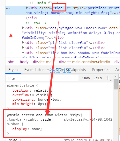Image resolution: width=120 pixels, height=141 pixels.
Task: Toggle the :hov element state panel
Action: [x=86, y=78]
